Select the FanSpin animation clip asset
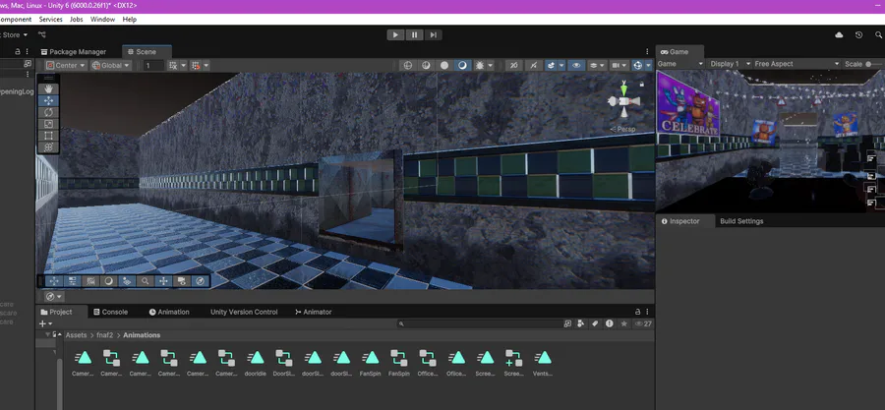The image size is (885, 410). (x=371, y=363)
